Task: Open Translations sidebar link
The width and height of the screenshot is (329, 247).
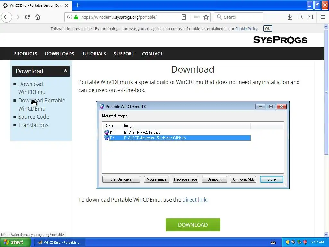Action: click(33, 125)
